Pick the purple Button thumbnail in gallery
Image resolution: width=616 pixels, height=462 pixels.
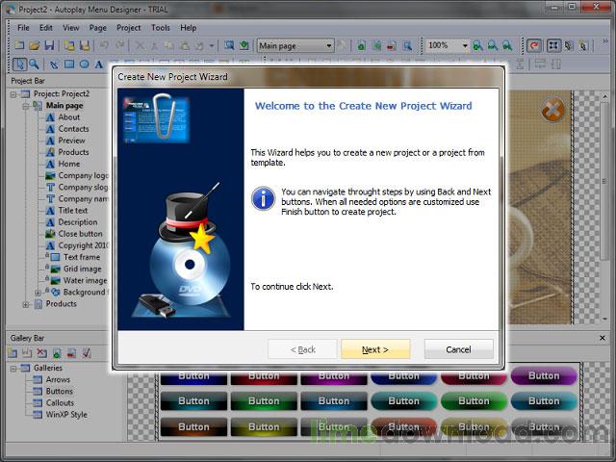point(543,376)
